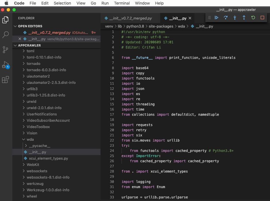This screenshot has height=201, width=270.
Task: Open the Selection menu
Action: click(x=62, y=3)
